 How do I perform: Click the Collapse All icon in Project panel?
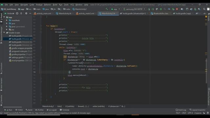(x=21, y=13)
